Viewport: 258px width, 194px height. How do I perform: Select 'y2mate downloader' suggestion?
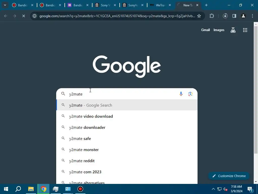point(127,127)
